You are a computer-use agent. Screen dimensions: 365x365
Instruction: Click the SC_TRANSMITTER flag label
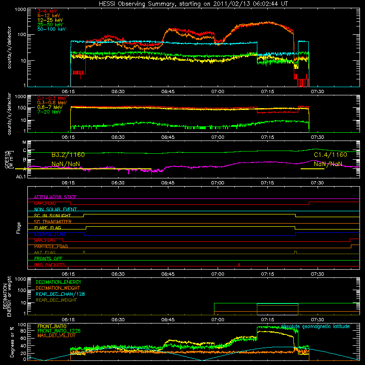pyautogui.click(x=53, y=221)
